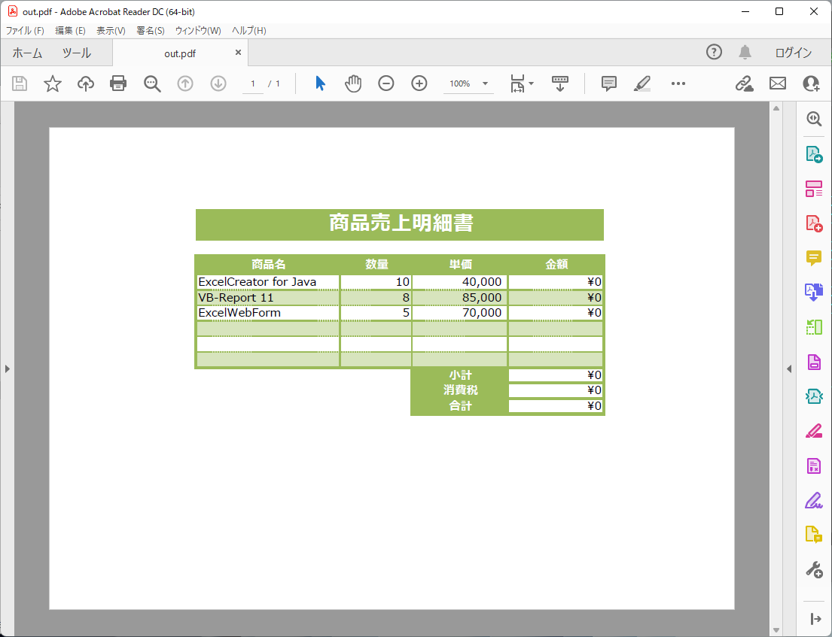Open Create PDF tool in sidebar
This screenshot has height=637, width=832.
[x=814, y=223]
